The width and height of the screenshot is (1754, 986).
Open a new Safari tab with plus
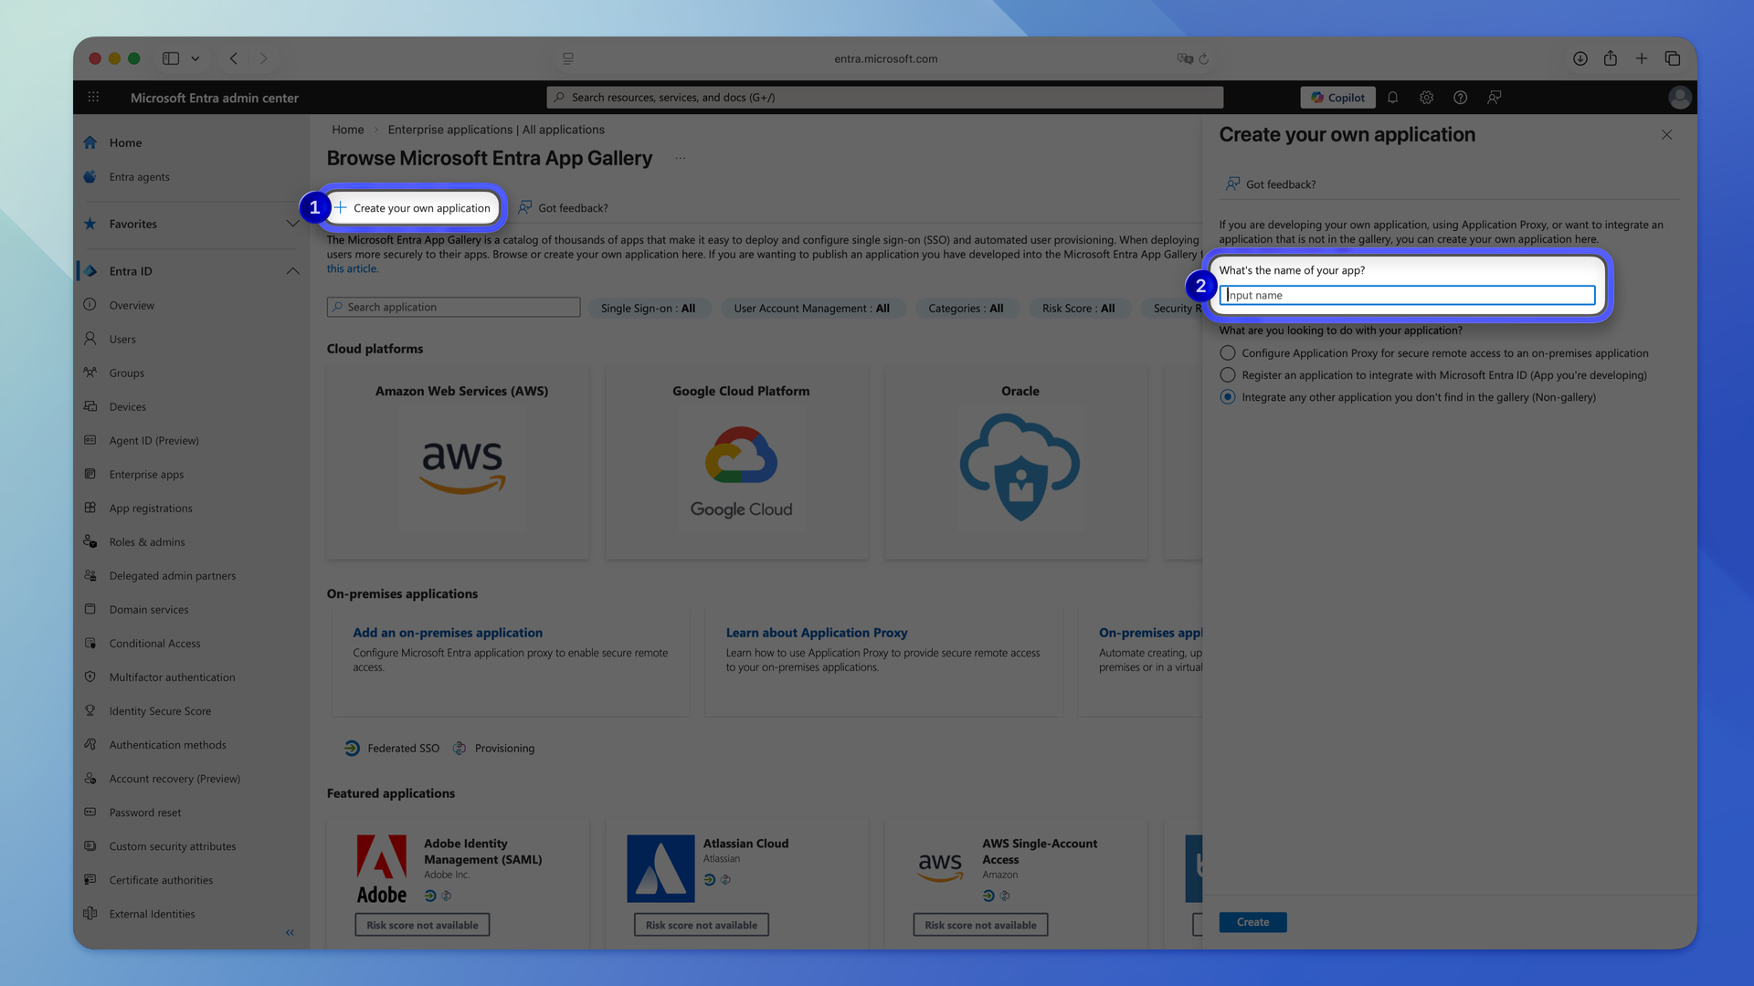(1642, 58)
